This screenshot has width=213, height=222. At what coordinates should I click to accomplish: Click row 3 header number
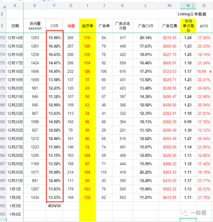coord(2,26)
